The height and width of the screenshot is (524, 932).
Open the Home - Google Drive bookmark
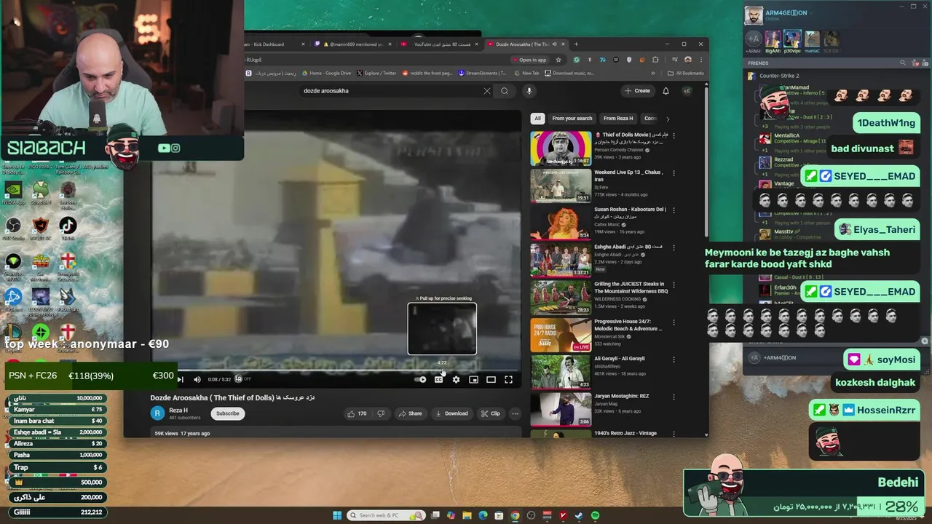point(325,73)
